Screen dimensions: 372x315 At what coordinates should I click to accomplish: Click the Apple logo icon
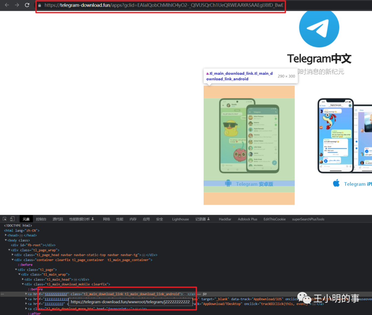[336, 183]
